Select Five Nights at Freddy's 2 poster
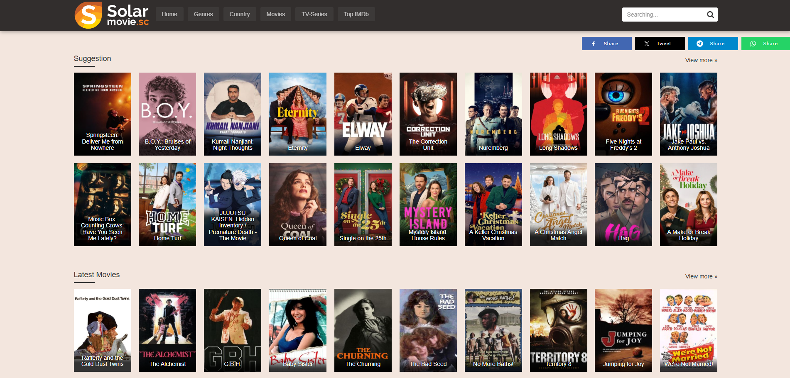The image size is (790, 378). click(x=623, y=114)
